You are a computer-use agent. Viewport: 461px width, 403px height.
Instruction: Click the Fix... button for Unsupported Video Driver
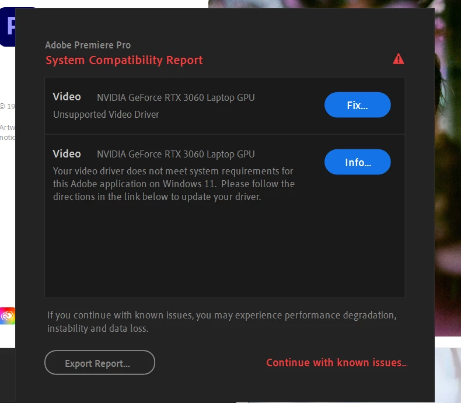tap(357, 105)
